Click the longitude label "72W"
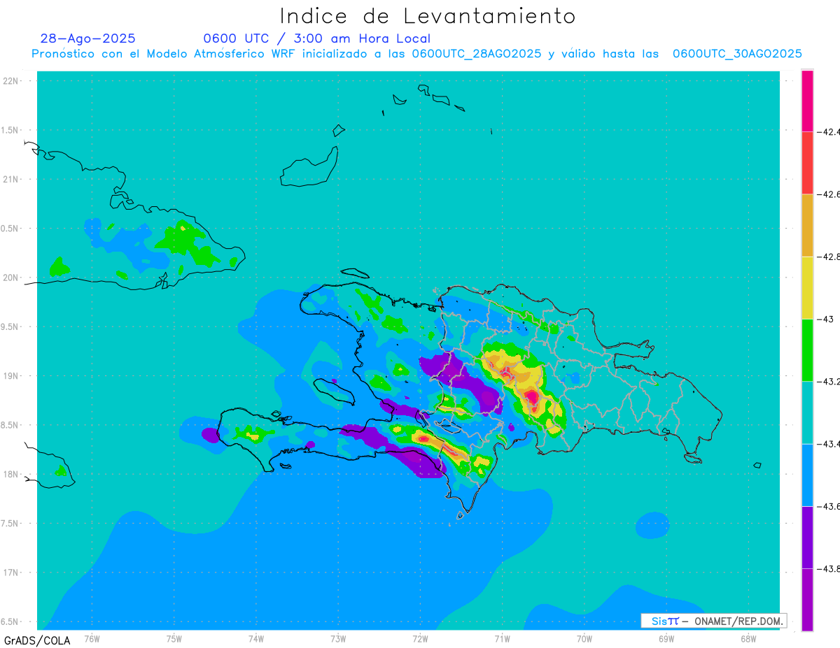840x648 pixels. pos(420,638)
